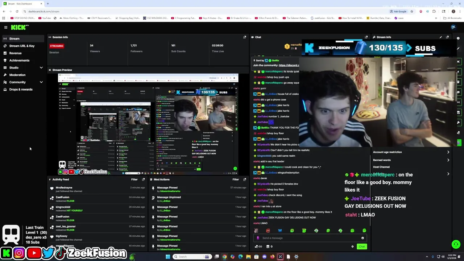Open the browser extensions puzzle icon
This screenshot has width=464, height=261.
434,11
